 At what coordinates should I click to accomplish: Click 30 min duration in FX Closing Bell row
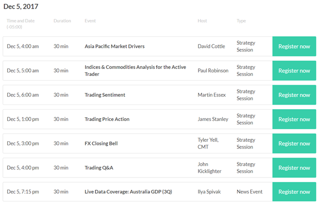click(x=61, y=143)
